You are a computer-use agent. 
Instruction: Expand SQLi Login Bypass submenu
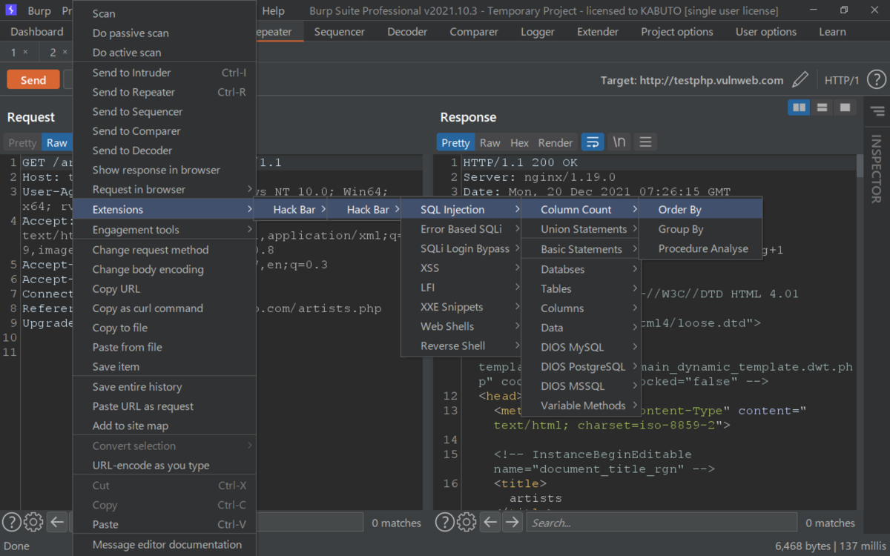tap(461, 248)
